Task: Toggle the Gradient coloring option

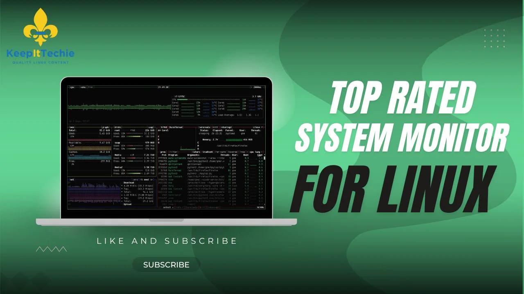Action: coord(208,152)
